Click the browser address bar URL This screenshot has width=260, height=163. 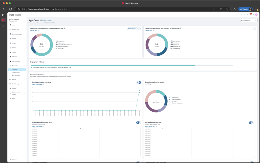pyautogui.click(x=45, y=9)
